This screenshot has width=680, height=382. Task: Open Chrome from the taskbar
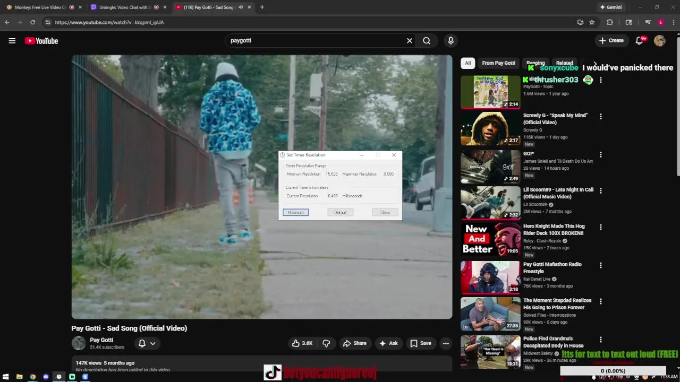[x=32, y=377]
